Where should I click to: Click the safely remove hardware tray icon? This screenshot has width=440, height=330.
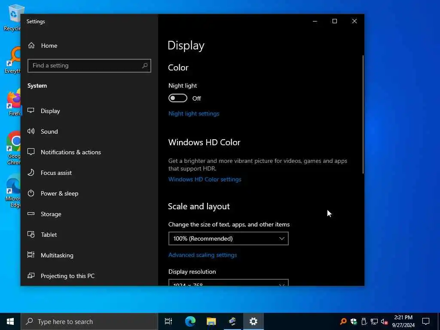tap(364, 321)
